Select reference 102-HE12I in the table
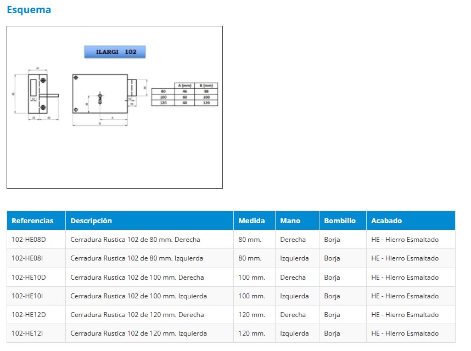Image resolution: width=471 pixels, height=351 pixels. coord(27,333)
